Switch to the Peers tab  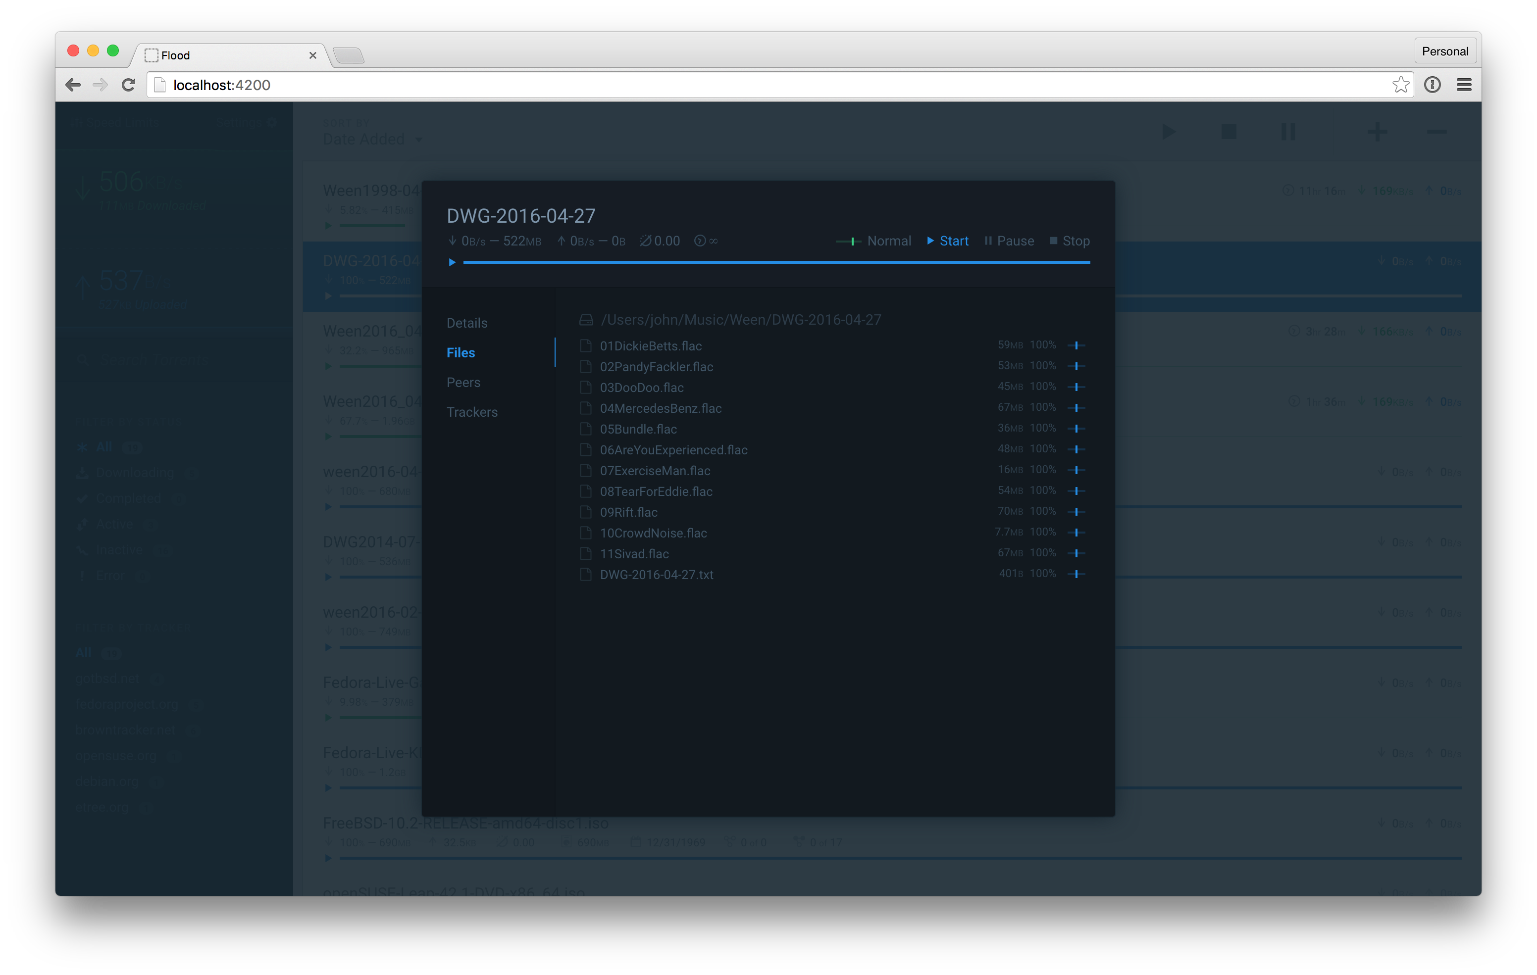(463, 382)
